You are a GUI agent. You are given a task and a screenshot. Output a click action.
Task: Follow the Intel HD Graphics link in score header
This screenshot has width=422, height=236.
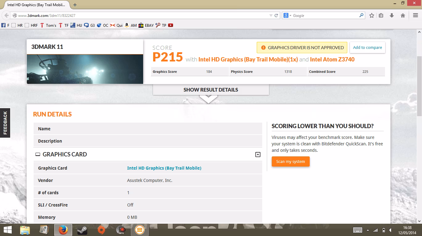point(248,59)
